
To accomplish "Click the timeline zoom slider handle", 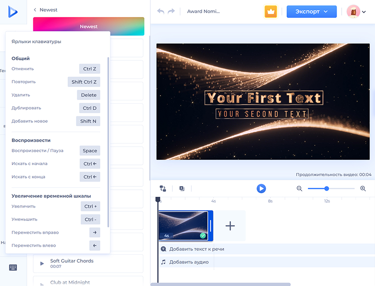I will click(327, 188).
